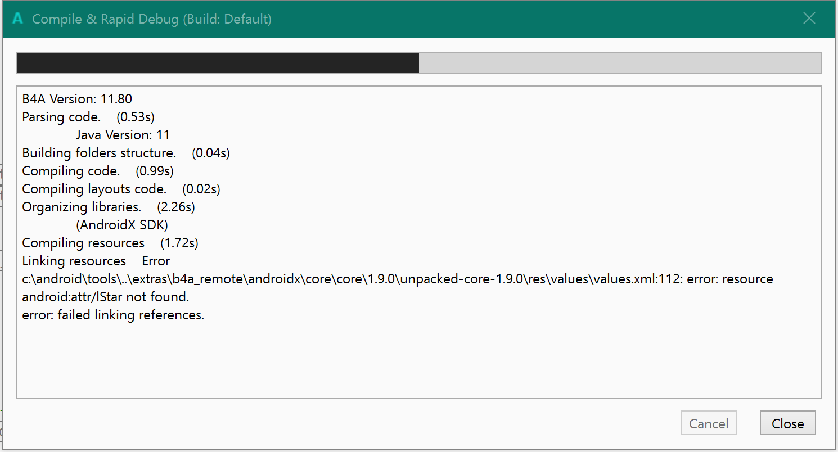Image resolution: width=838 pixels, height=452 pixels.
Task: Click the 'android:attr/lStar not found.' line
Action: [106, 297]
